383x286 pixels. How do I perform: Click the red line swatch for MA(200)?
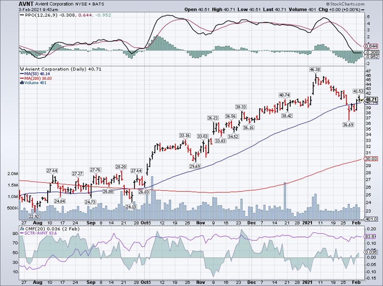click(22, 79)
